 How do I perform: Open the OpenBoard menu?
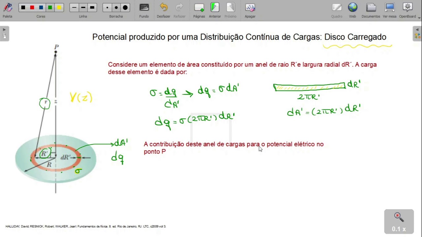click(408, 10)
